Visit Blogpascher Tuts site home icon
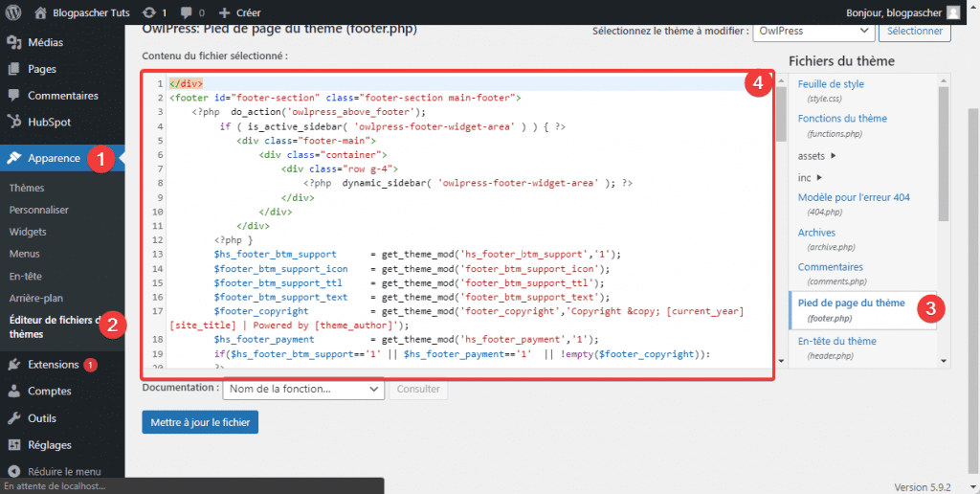This screenshot has width=980, height=494. click(x=40, y=11)
